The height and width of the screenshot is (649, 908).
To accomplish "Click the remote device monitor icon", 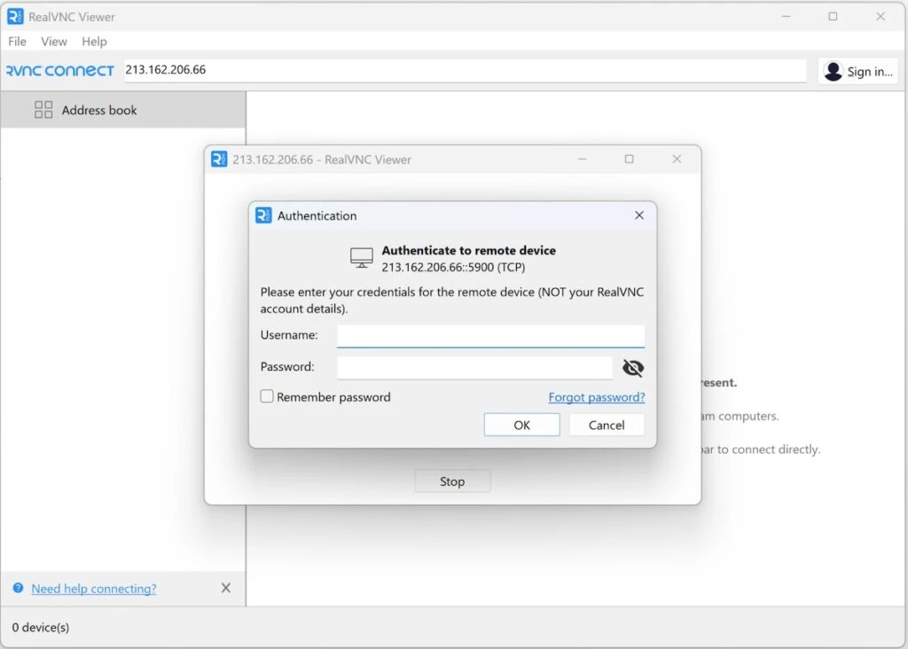I will pyautogui.click(x=360, y=256).
